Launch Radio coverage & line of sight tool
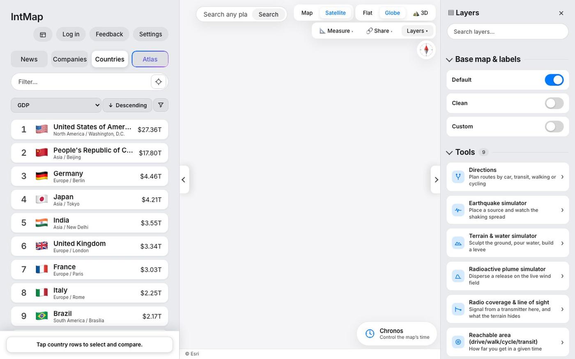 click(508, 309)
